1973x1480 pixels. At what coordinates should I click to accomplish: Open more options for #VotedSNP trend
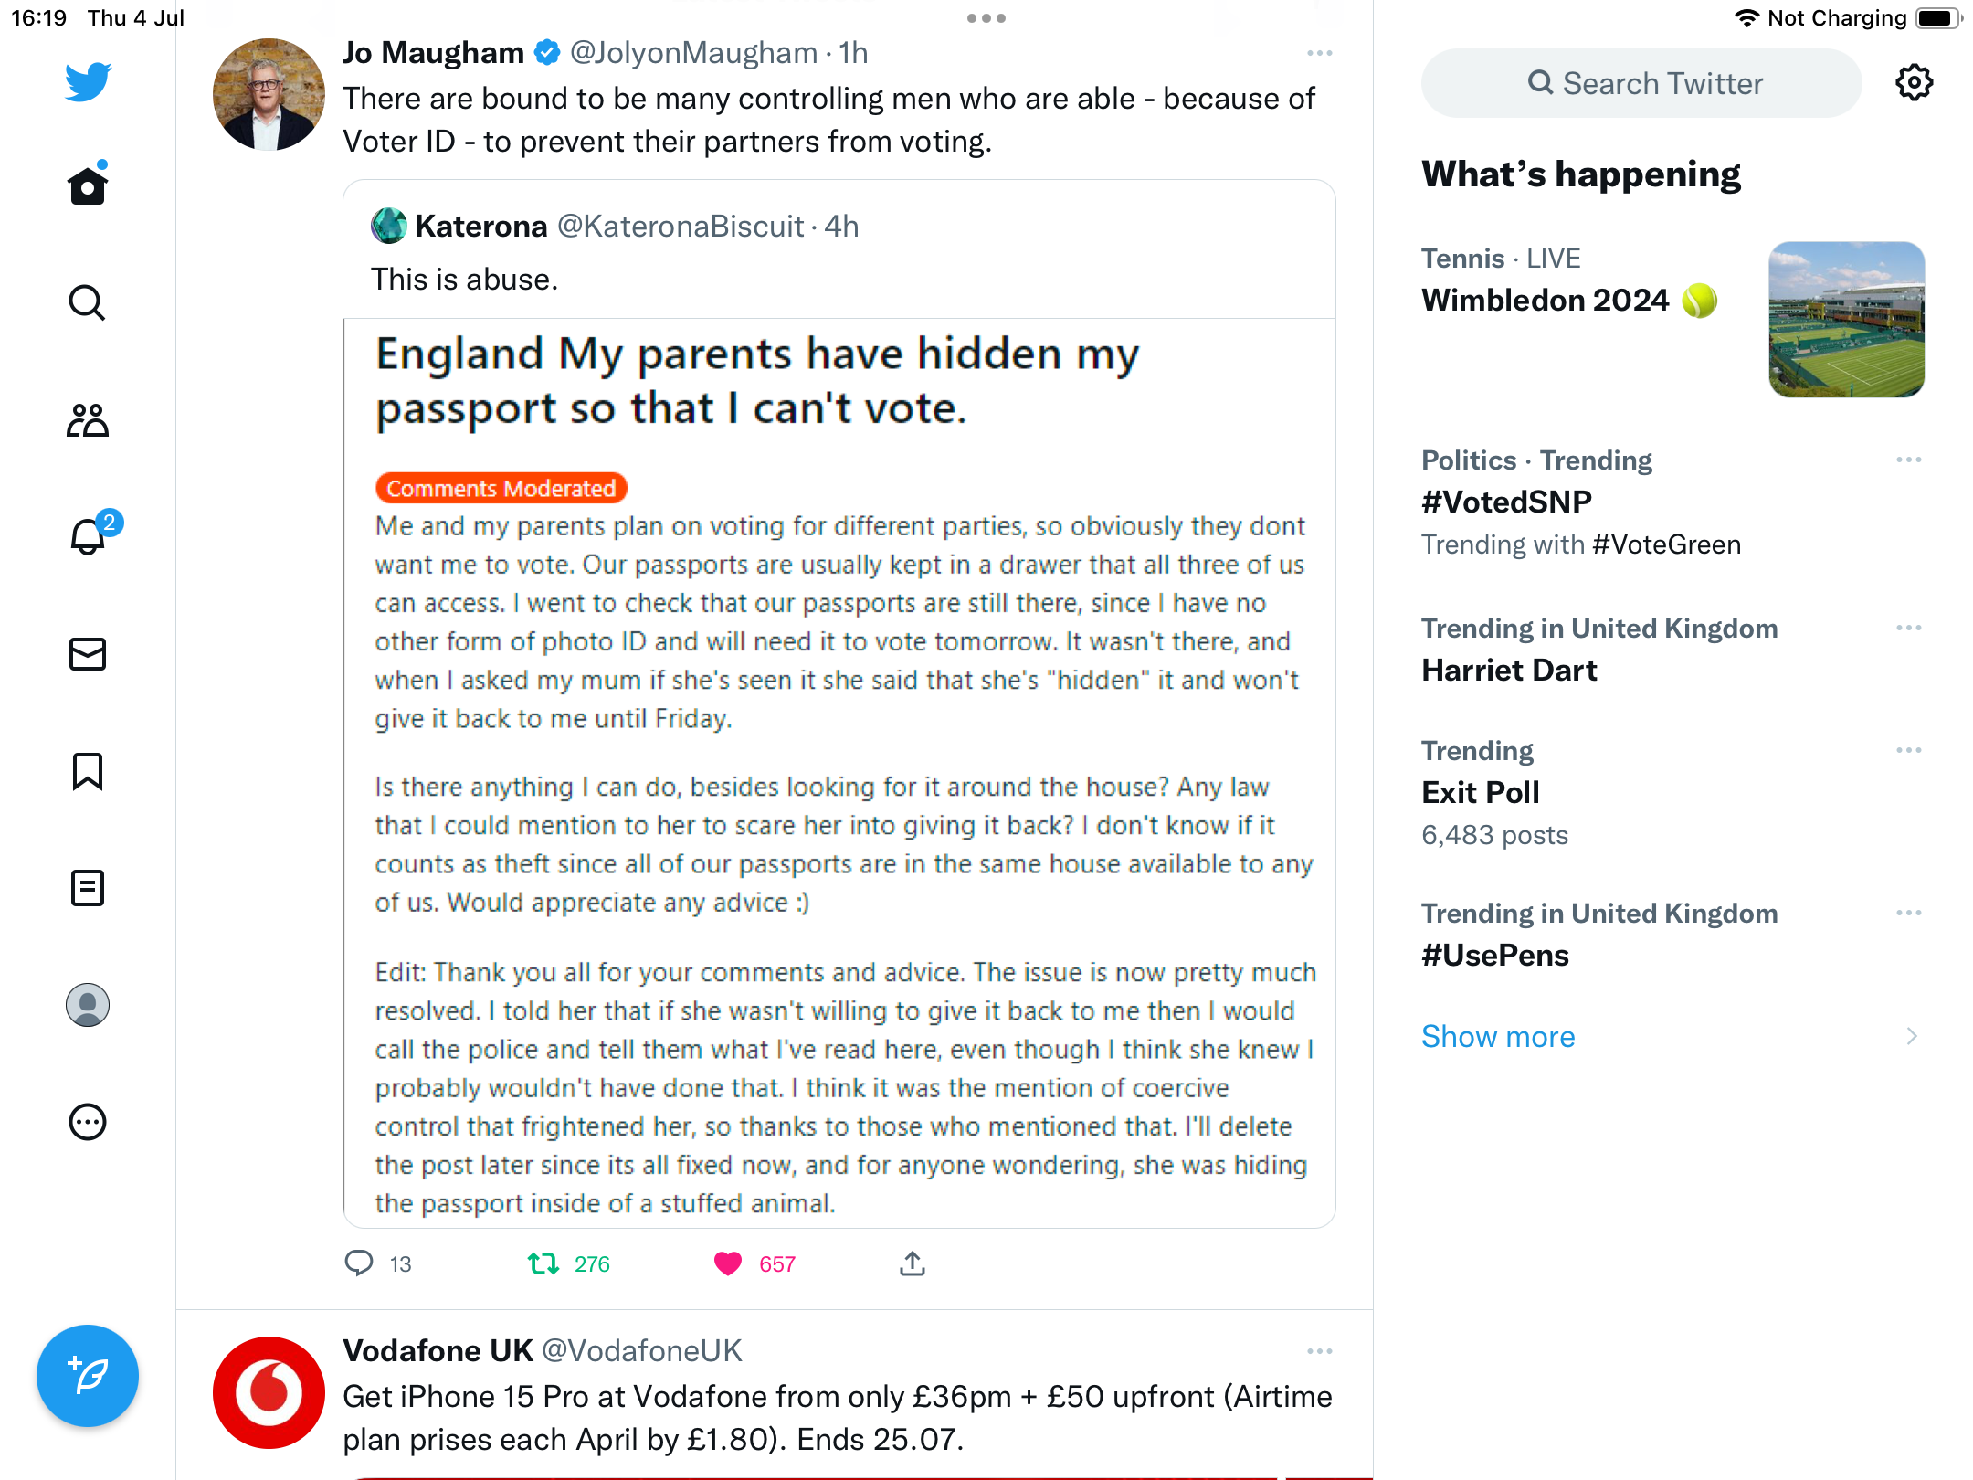point(1908,460)
